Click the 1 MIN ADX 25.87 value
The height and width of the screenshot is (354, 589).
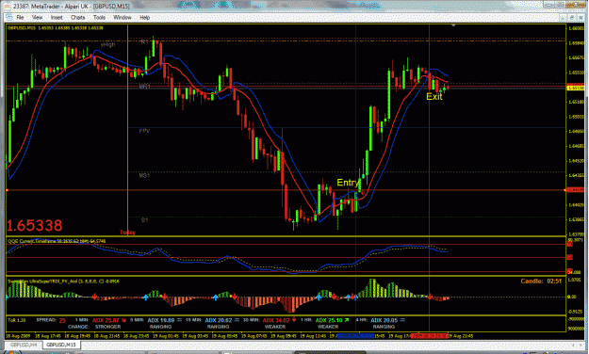106,320
